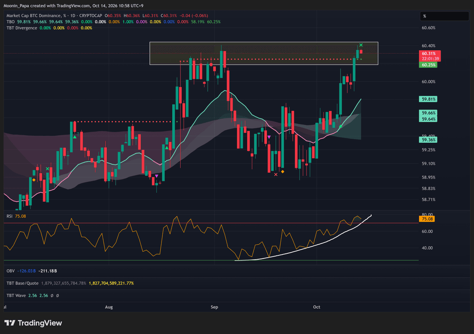Click the purple down-triangle marker in September

pos(269,137)
